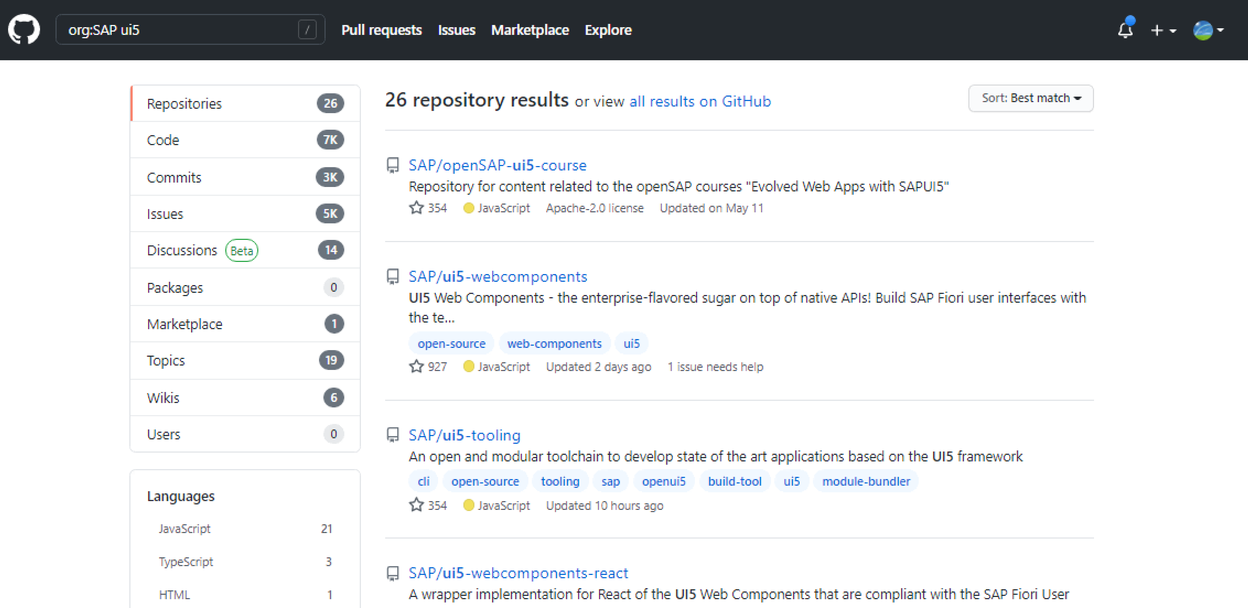Select the Packages filter
The height and width of the screenshot is (608, 1248).
(x=245, y=287)
